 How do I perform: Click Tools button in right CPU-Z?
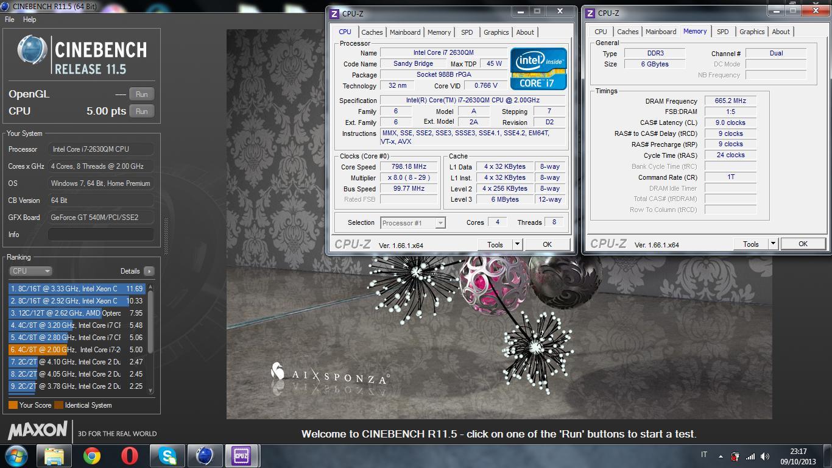pyautogui.click(x=751, y=244)
